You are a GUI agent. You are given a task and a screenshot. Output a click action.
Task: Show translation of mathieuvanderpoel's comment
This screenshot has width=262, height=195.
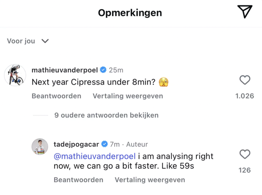click(x=128, y=96)
